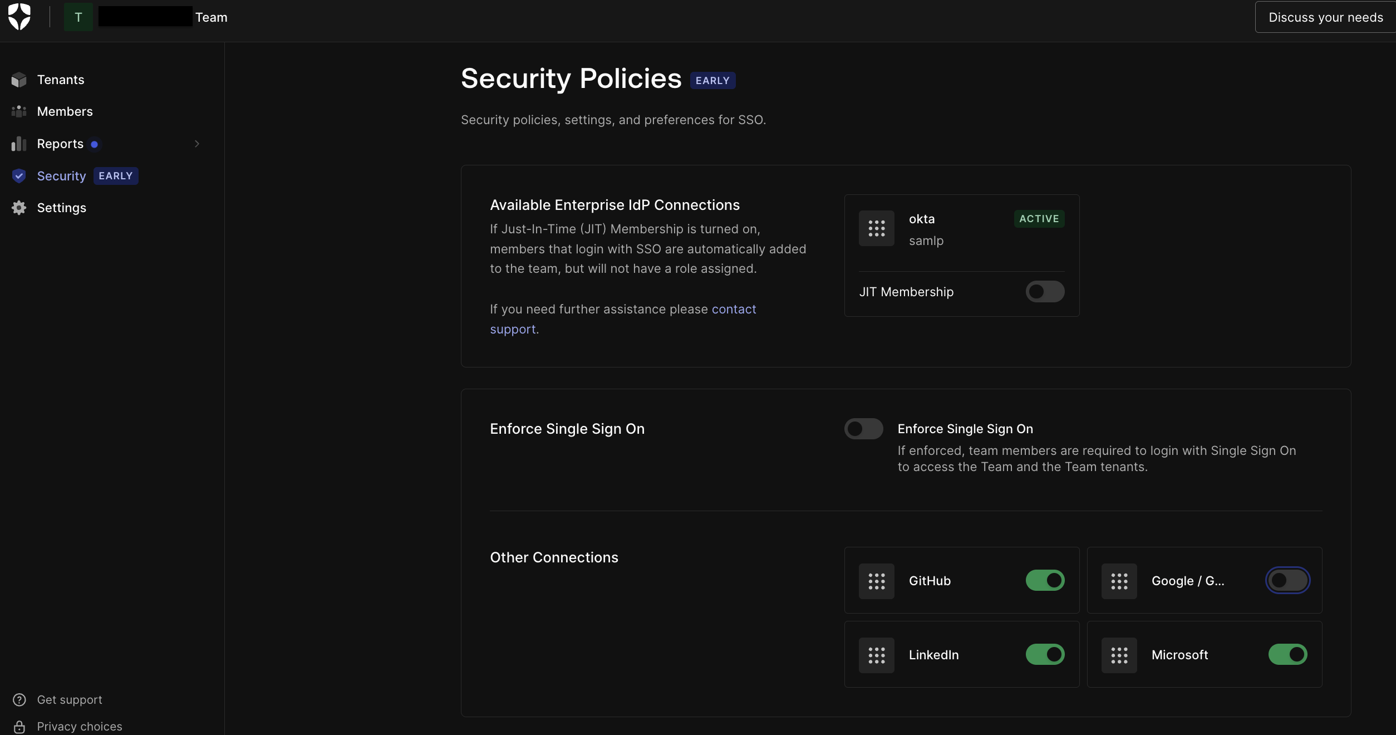Click the Members people icon
1396x735 pixels.
point(19,111)
